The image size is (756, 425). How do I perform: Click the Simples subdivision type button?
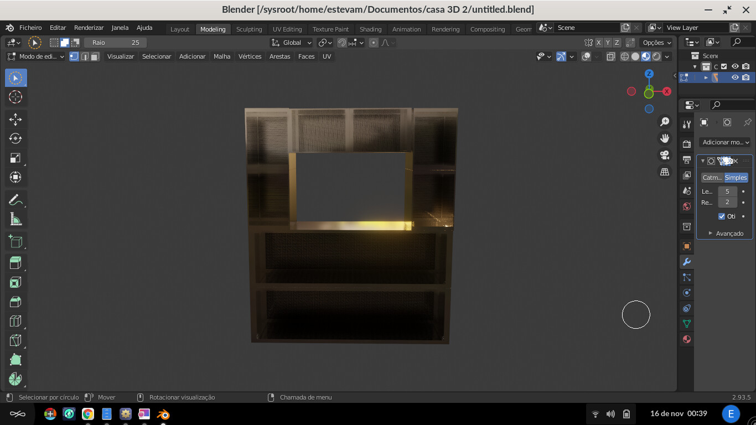click(736, 177)
